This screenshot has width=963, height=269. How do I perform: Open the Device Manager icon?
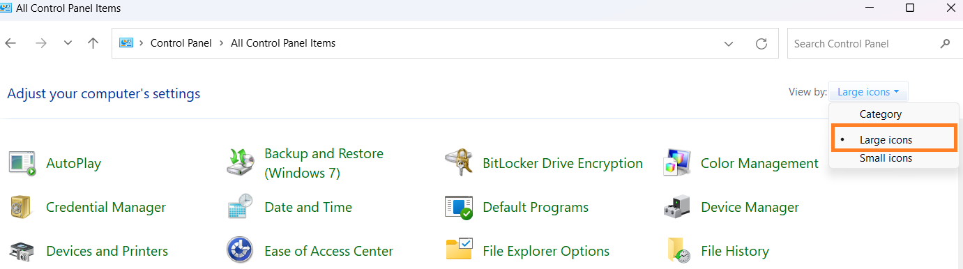677,207
